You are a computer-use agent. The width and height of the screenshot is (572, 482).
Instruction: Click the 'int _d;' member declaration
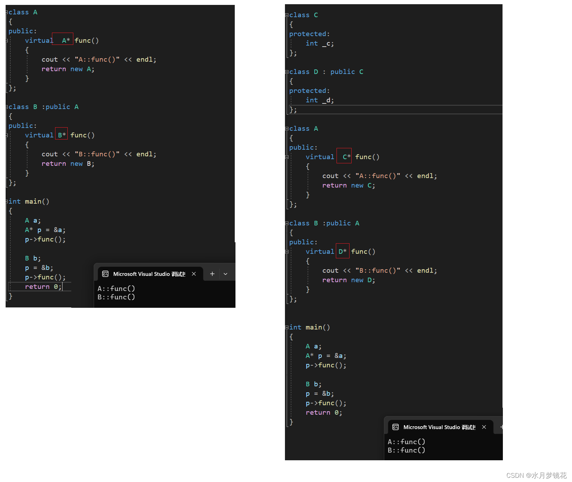320,100
